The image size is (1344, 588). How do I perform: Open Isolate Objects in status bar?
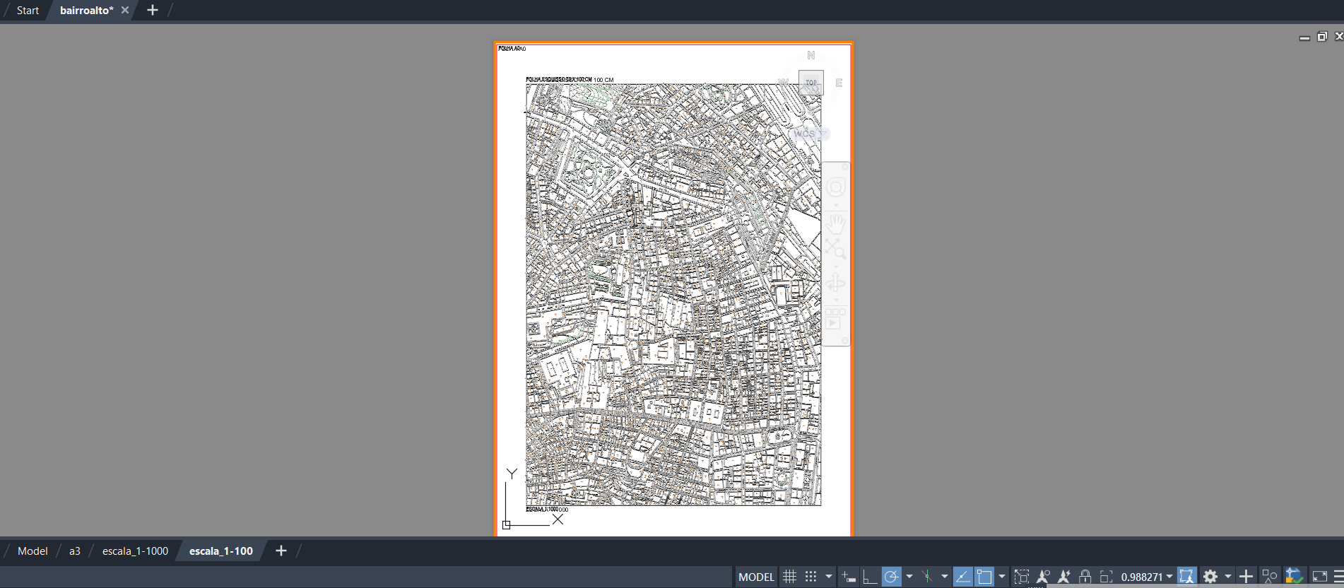(1270, 577)
